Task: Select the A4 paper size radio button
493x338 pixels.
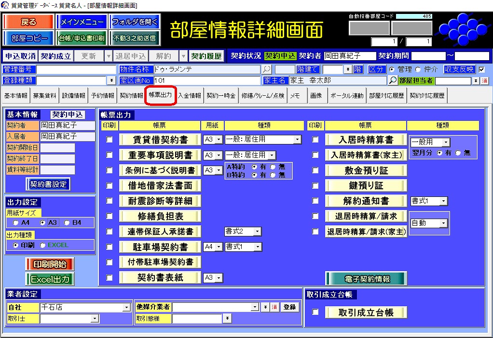Action: click(16, 223)
